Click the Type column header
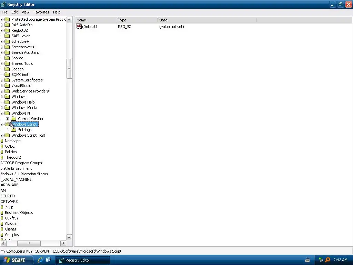 [137, 20]
